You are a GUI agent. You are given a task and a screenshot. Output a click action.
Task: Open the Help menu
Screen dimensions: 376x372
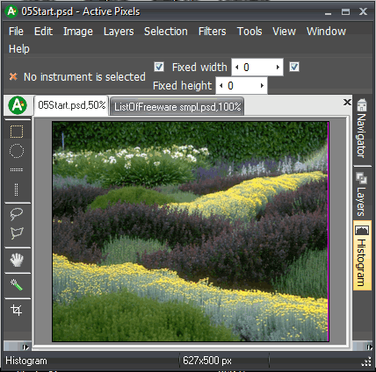pyautogui.click(x=19, y=49)
